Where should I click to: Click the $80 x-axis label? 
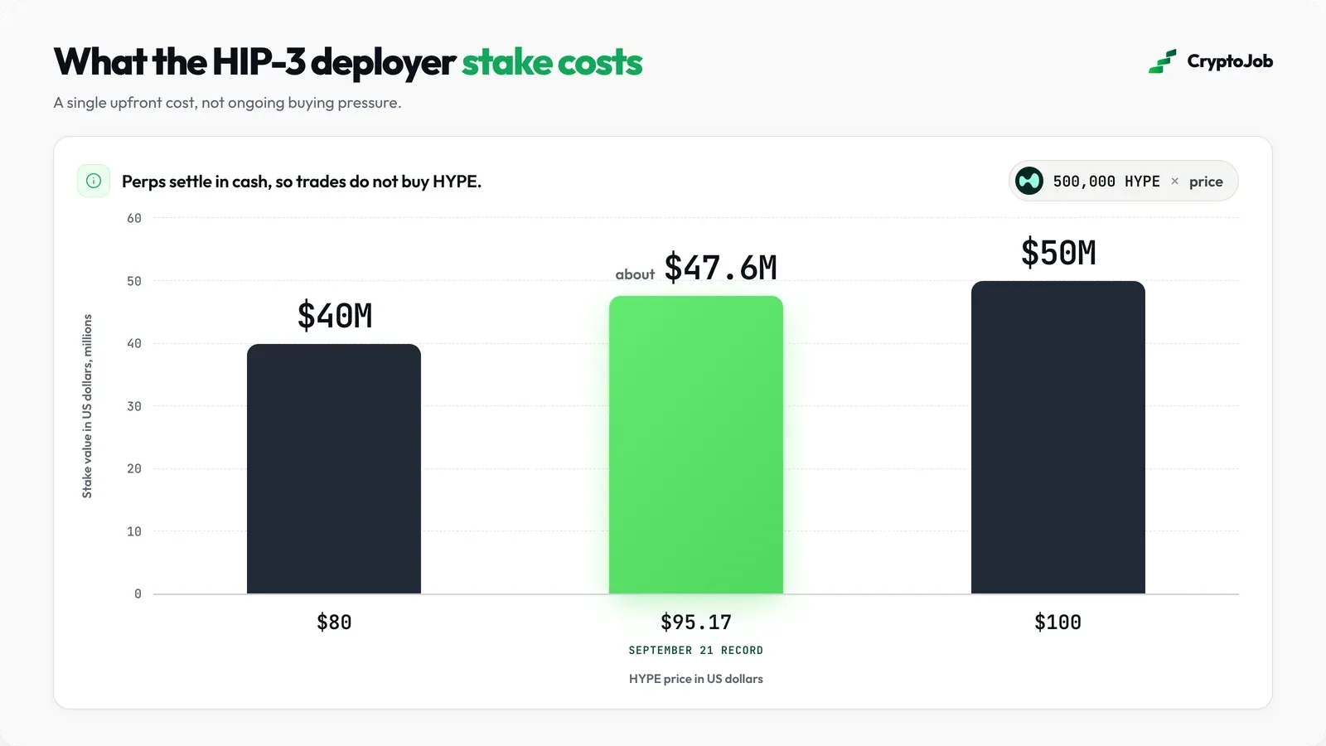pyautogui.click(x=334, y=622)
